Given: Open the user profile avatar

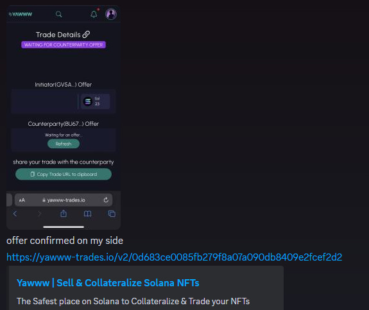Looking at the screenshot, I should 111,14.
